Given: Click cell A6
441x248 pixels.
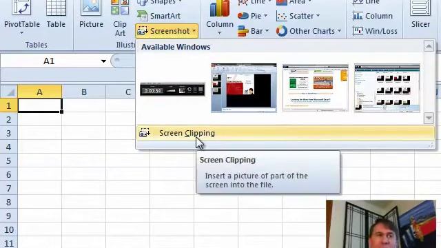Looking at the screenshot, I should click(x=40, y=174).
